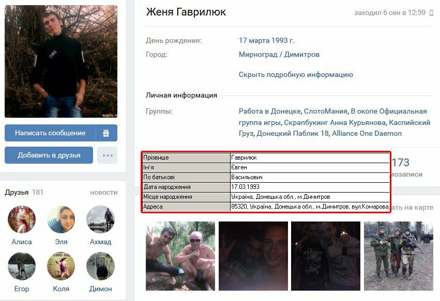Image resolution: width=440 pixels, height=301 pixels.
Task: Open friend Димон's avatar
Action: tap(100, 266)
